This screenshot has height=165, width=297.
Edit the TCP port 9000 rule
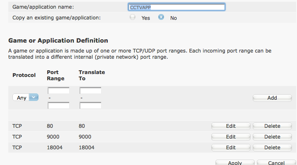(x=231, y=137)
